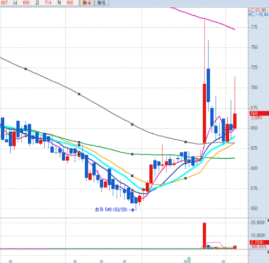Click the red current volume tag

point(259,243)
